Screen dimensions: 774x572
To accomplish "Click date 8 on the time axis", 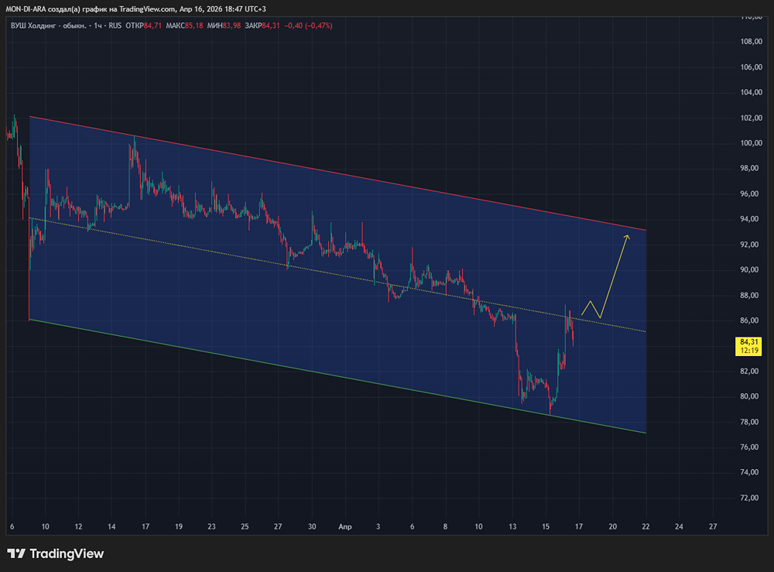I will (445, 526).
